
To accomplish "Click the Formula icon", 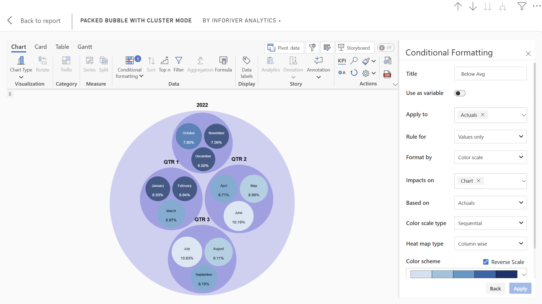I will (x=223, y=61).
